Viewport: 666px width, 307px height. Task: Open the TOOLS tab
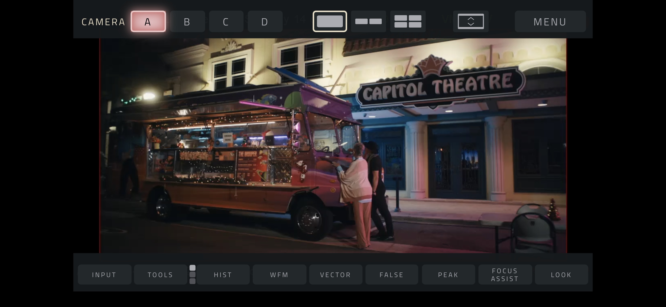click(160, 275)
